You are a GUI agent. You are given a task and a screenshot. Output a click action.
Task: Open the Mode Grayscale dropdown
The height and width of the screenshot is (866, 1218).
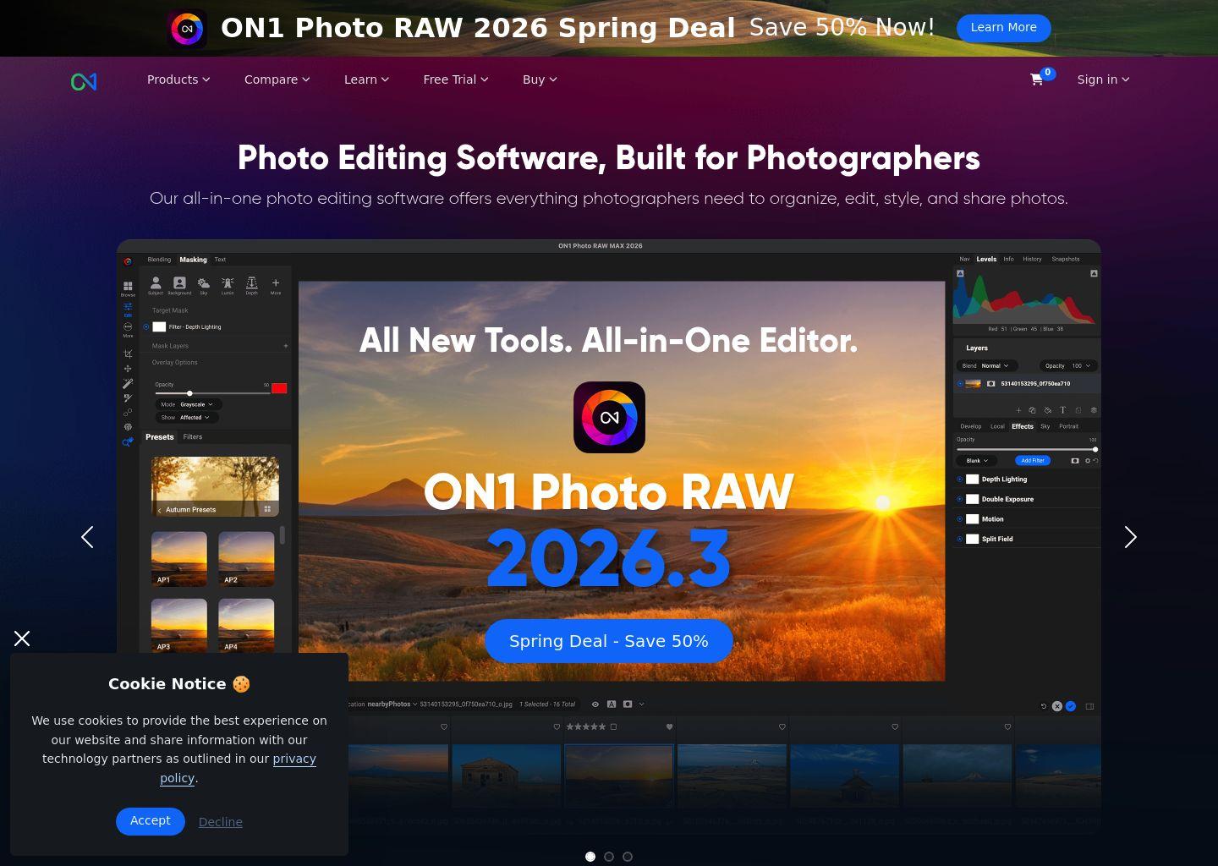point(194,405)
